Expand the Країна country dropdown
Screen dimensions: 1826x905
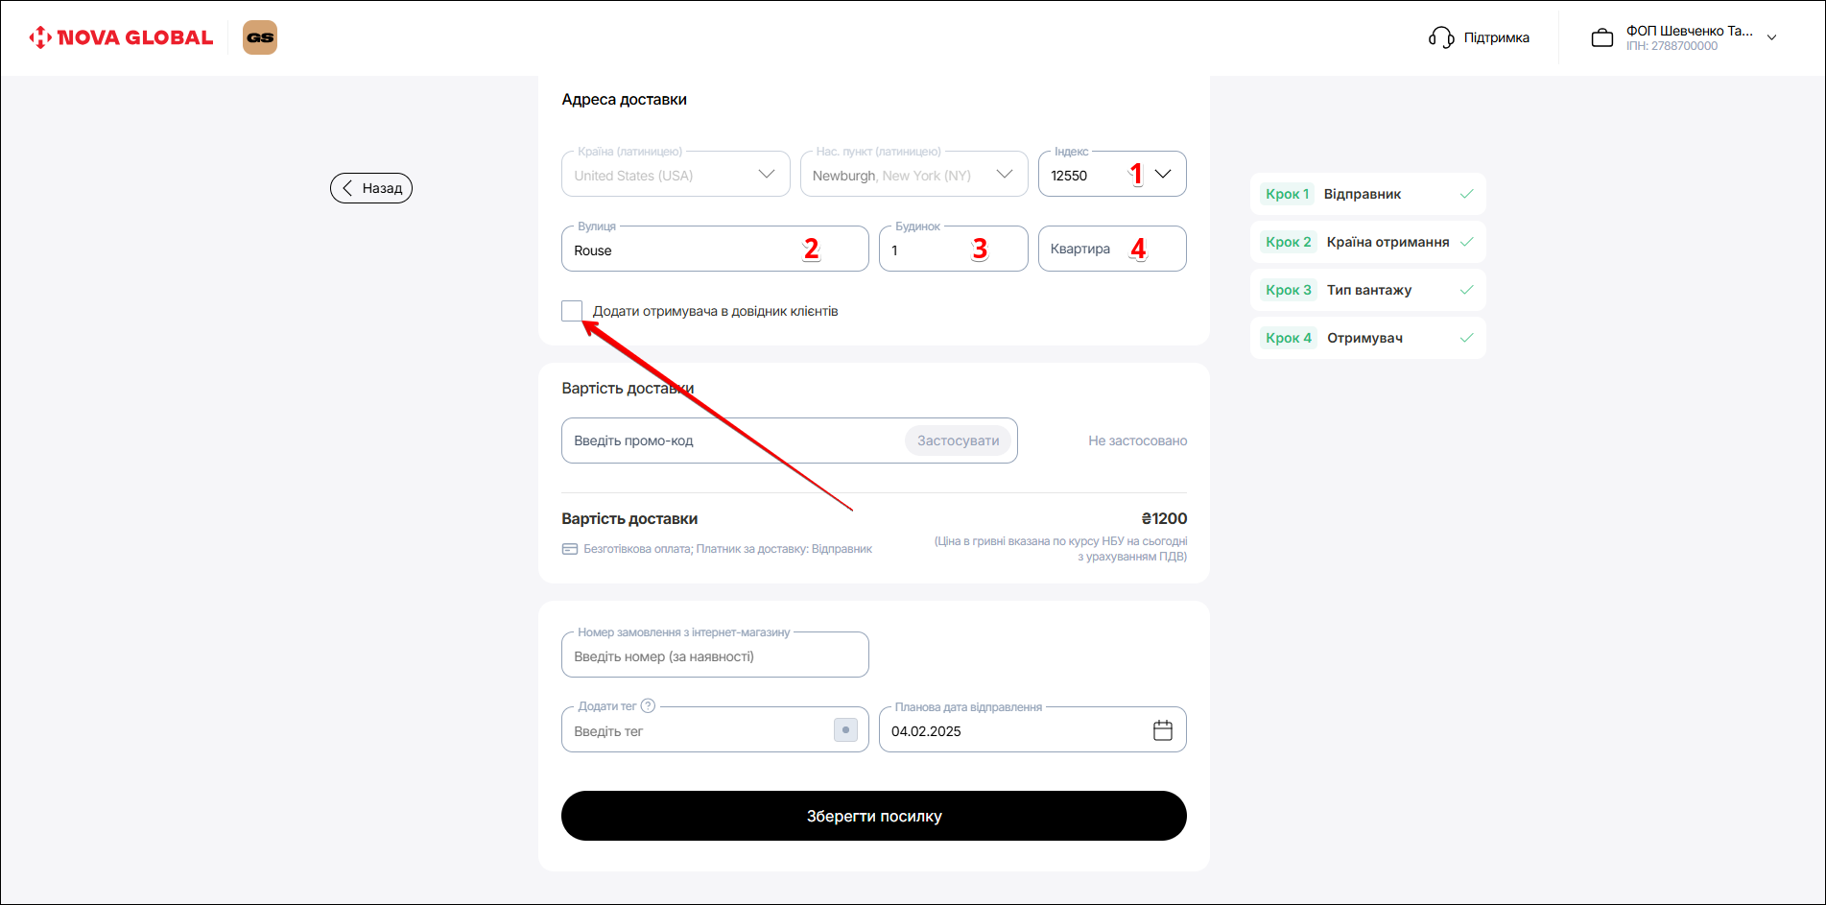click(766, 174)
